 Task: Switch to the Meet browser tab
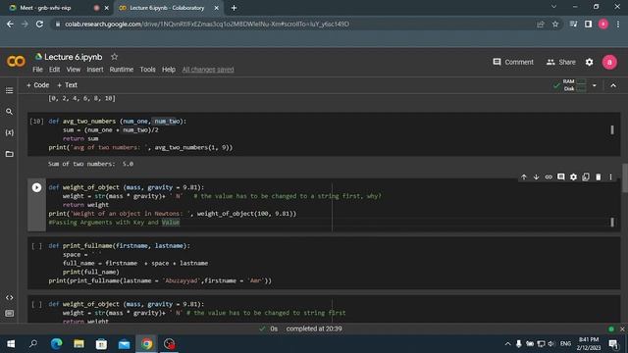[x=52, y=8]
